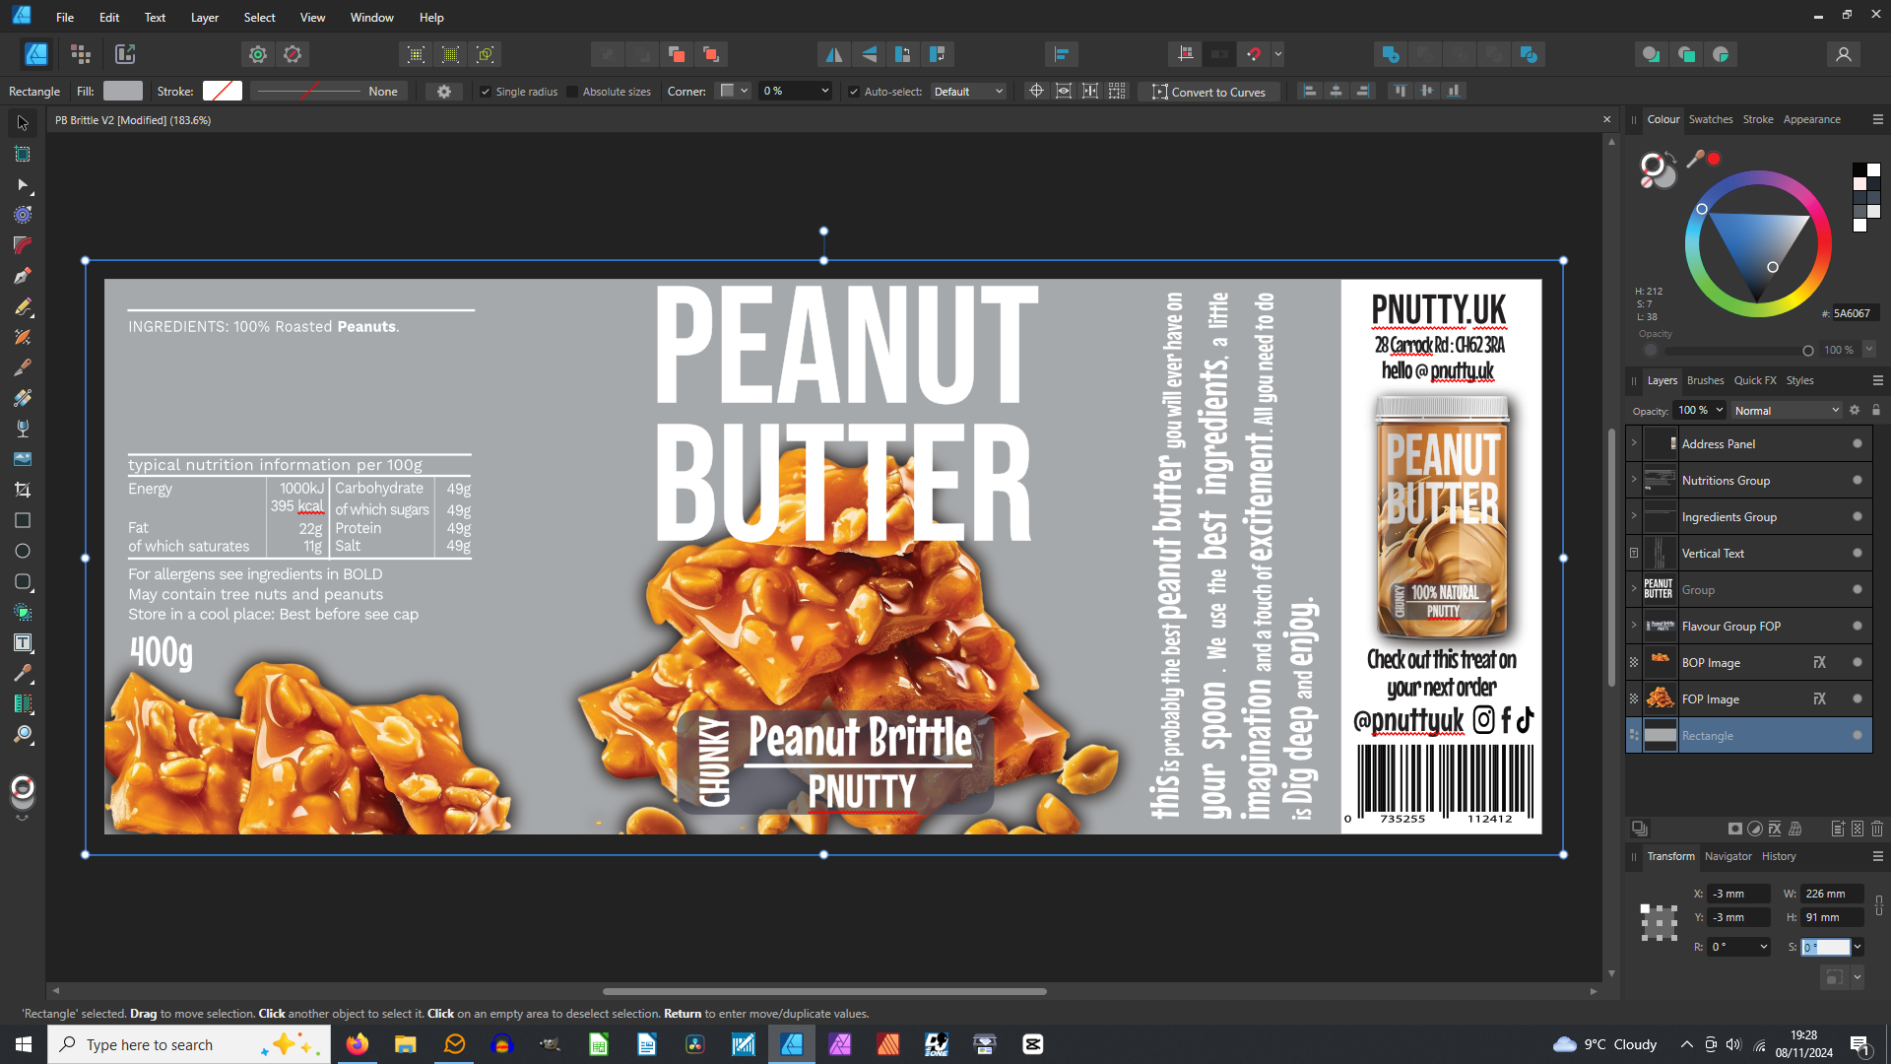Click the Align Left icon in context toolbar
The width and height of the screenshot is (1891, 1064).
(1309, 91)
